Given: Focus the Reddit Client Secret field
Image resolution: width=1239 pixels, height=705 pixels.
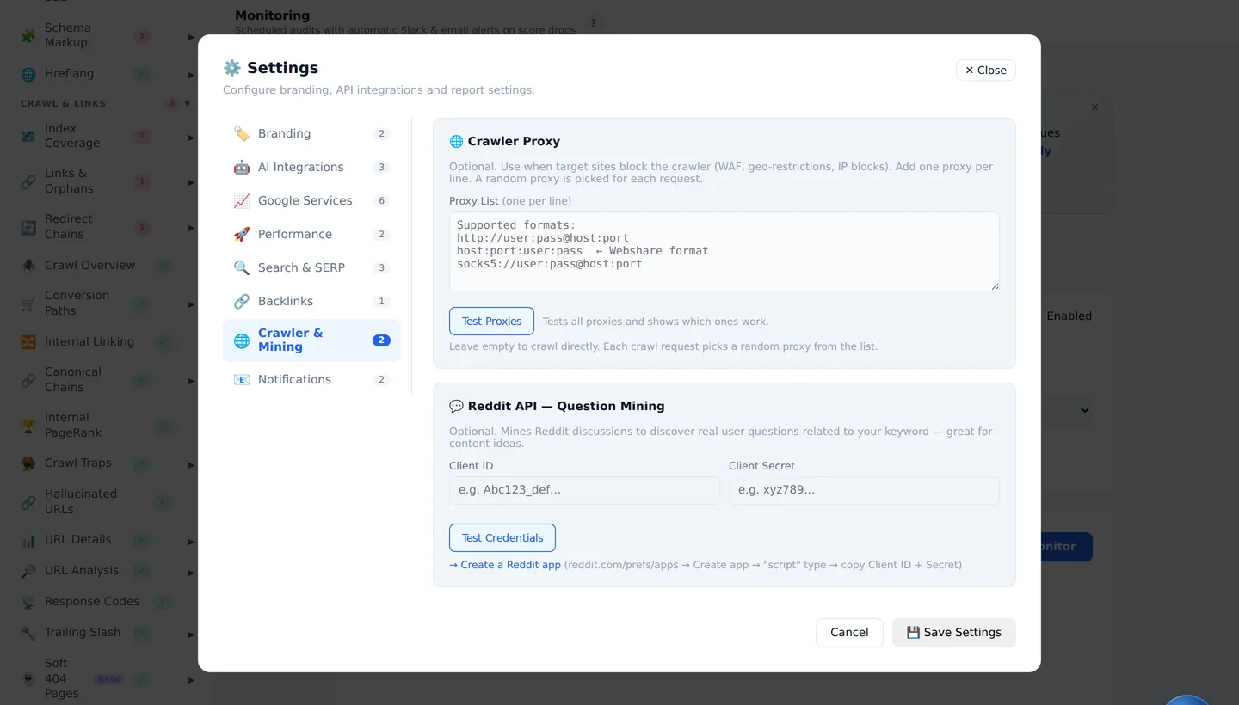Looking at the screenshot, I should click(x=864, y=490).
